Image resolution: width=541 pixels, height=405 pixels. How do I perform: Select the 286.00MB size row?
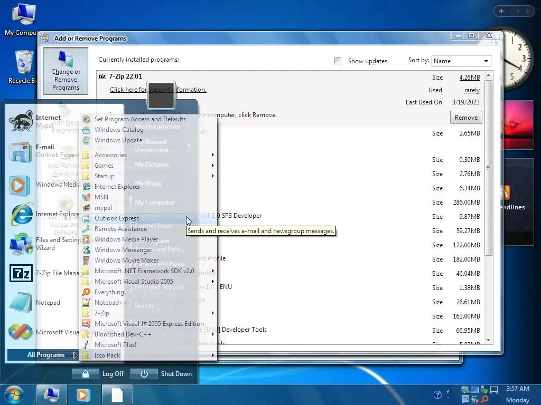coord(290,202)
